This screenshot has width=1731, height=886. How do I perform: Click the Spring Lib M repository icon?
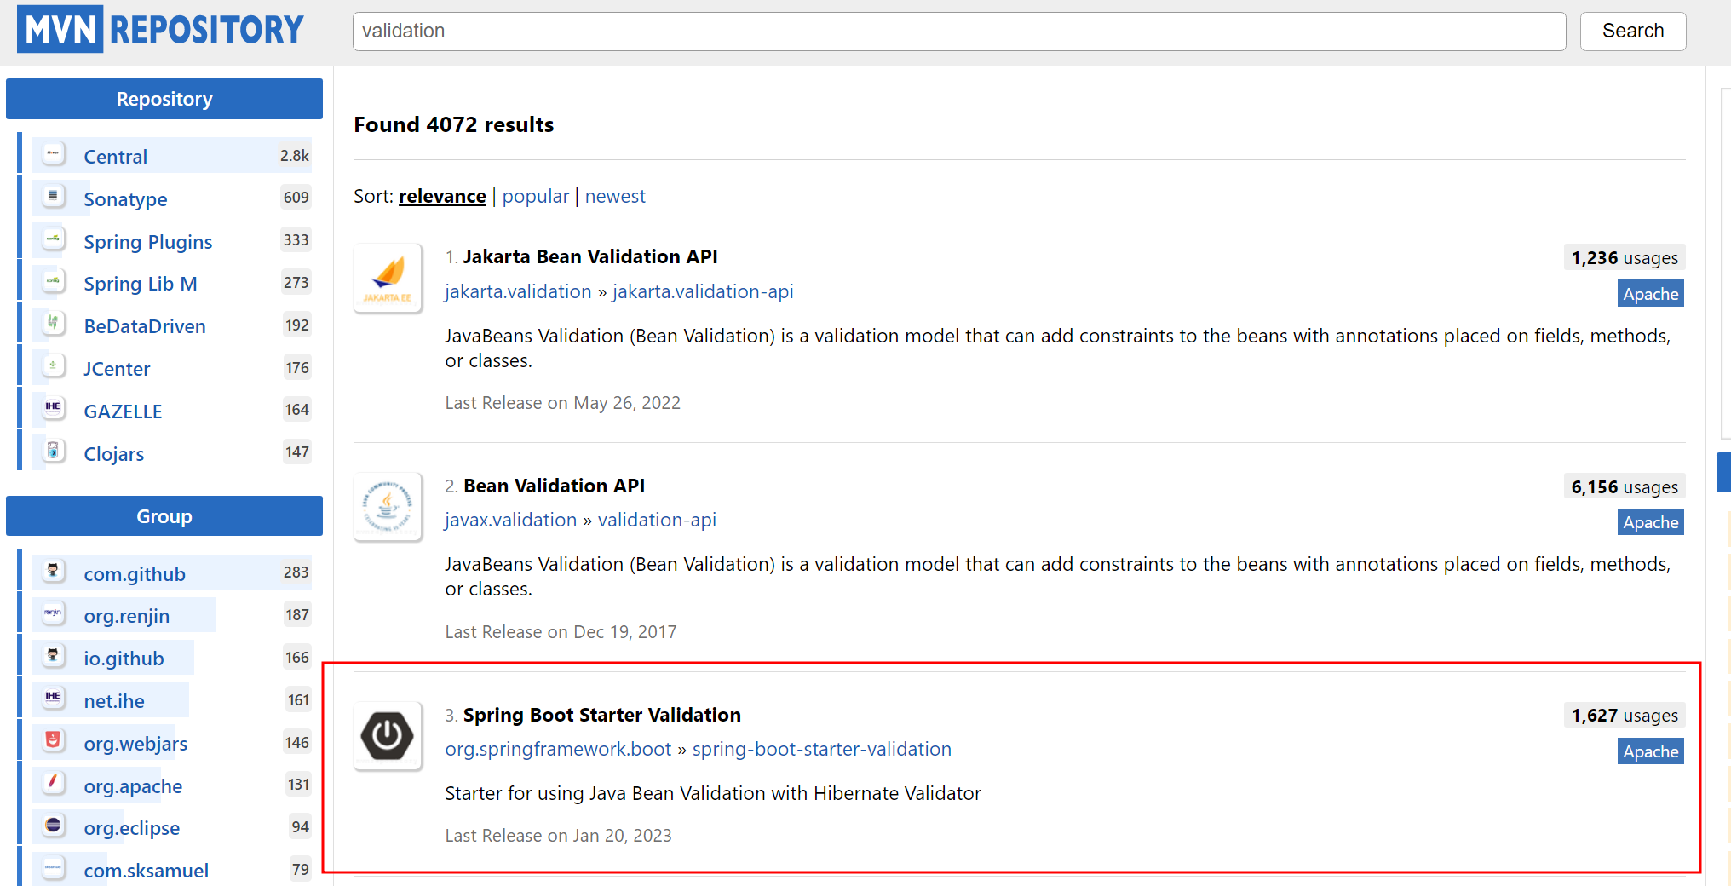pos(54,281)
